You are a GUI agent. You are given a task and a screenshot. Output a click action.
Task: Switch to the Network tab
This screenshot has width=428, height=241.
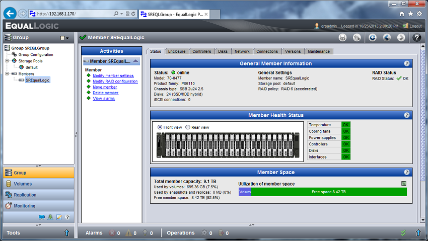click(x=242, y=51)
